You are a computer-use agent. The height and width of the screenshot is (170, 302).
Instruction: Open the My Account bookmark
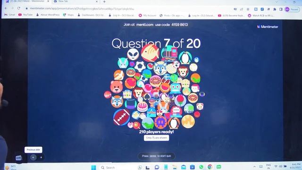[148, 16]
